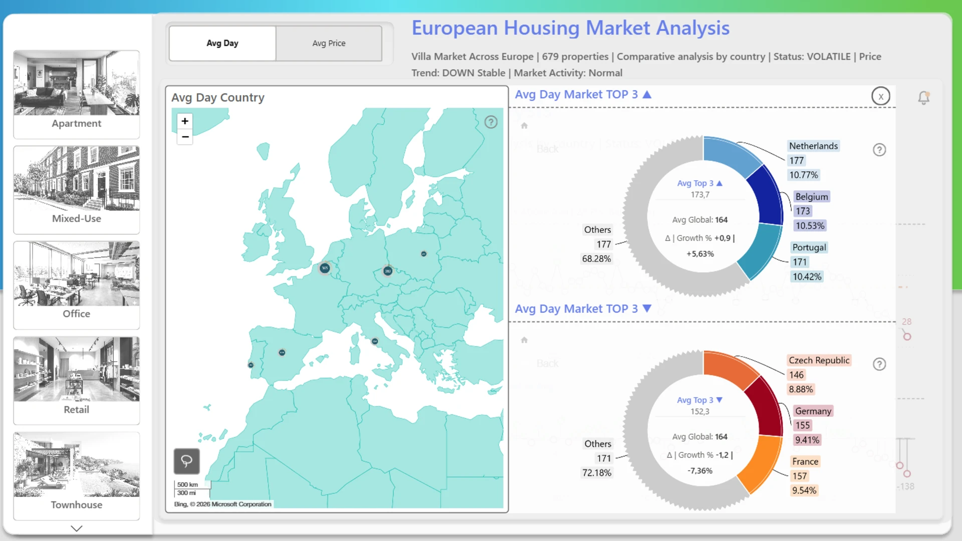Open the map help question icon
Image resolution: width=962 pixels, height=541 pixels.
coord(491,122)
